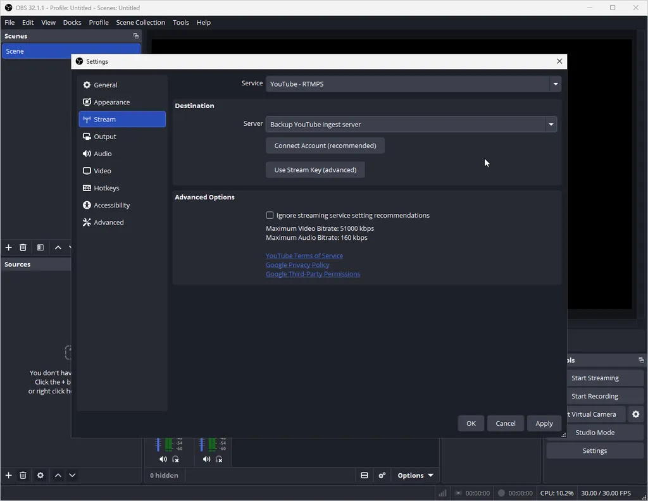Select the Hotkeys settings category
Image resolution: width=648 pixels, height=501 pixels.
click(x=106, y=187)
